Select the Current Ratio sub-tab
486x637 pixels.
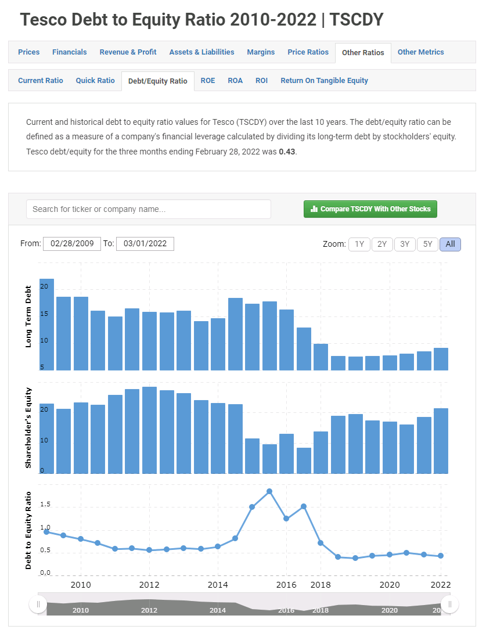[41, 81]
